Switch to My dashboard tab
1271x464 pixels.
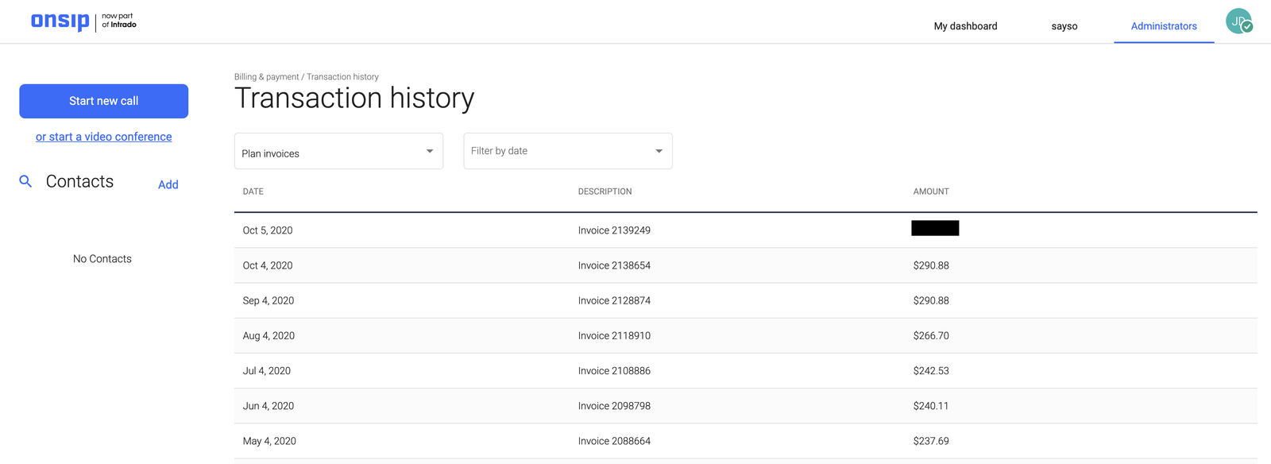coord(965,26)
